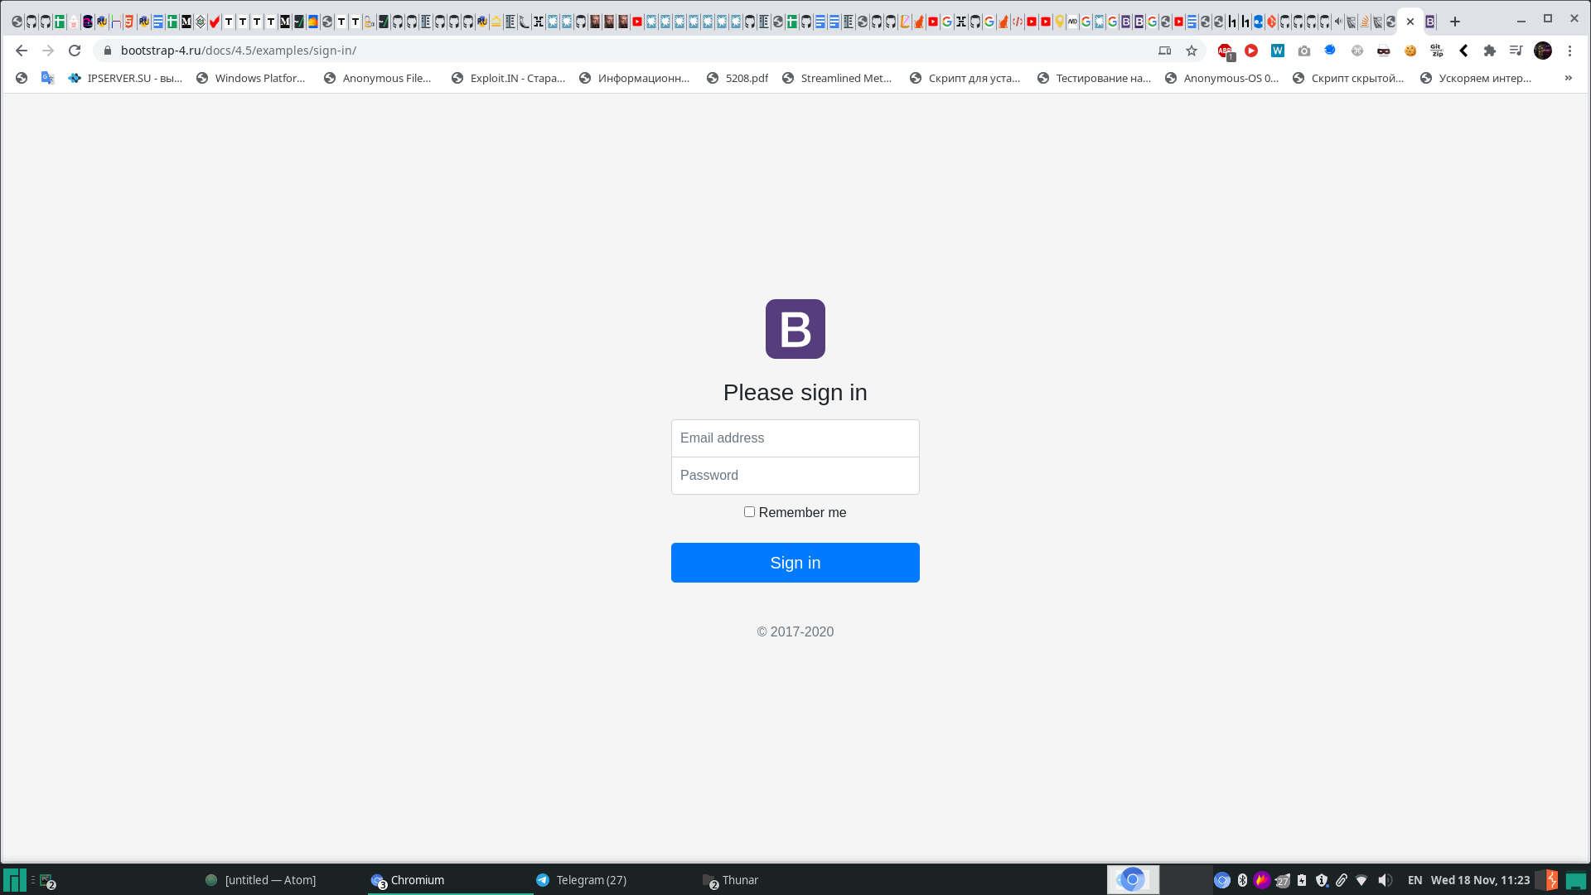Click the paperclip clipboard tray icon
The height and width of the screenshot is (895, 1591).
point(1342,880)
